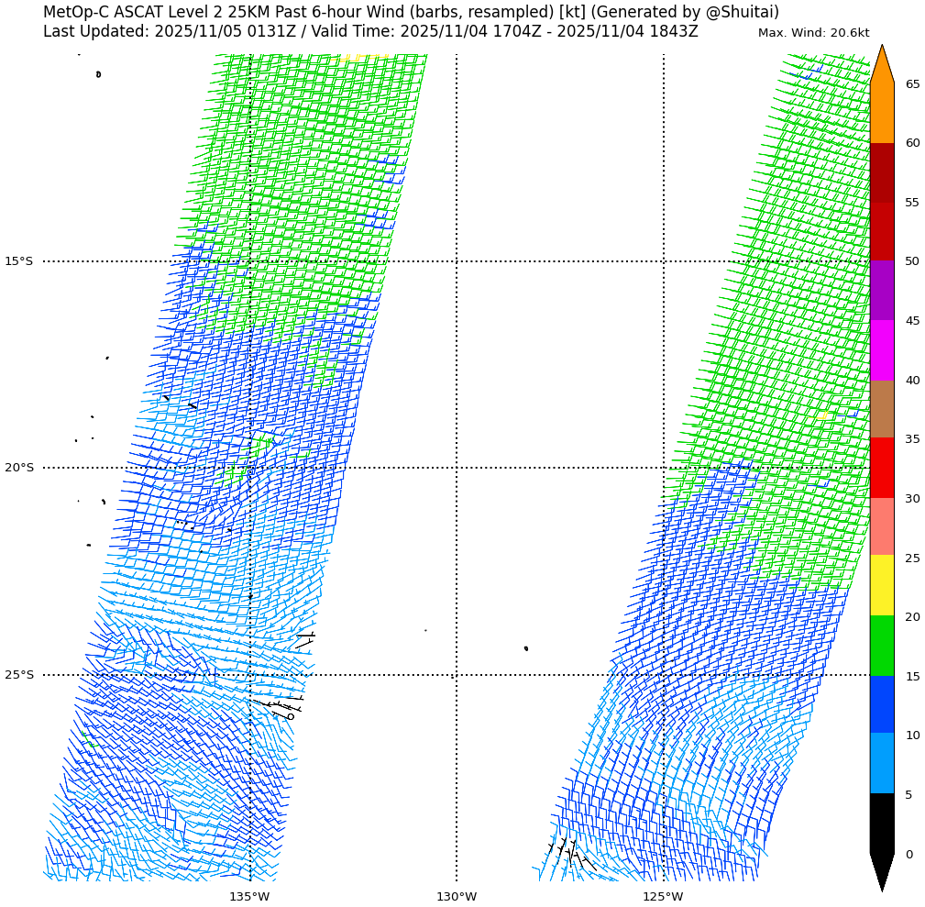
Task: Click the black 0–5 kt colorbar segment
Action: coord(881,824)
